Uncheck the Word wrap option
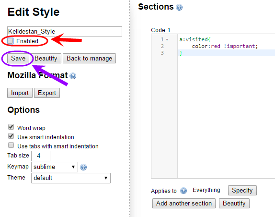 11,127
